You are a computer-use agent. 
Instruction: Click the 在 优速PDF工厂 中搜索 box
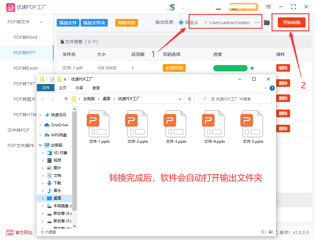click(x=235, y=99)
